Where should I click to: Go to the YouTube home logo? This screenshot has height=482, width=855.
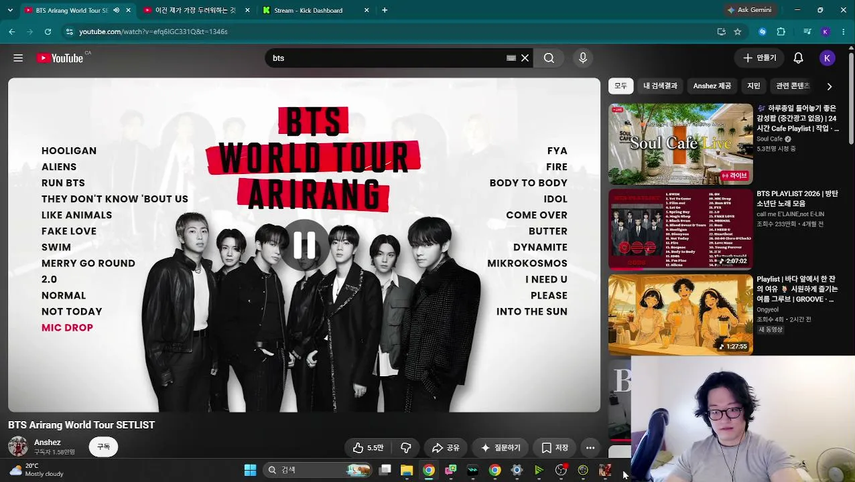point(60,58)
